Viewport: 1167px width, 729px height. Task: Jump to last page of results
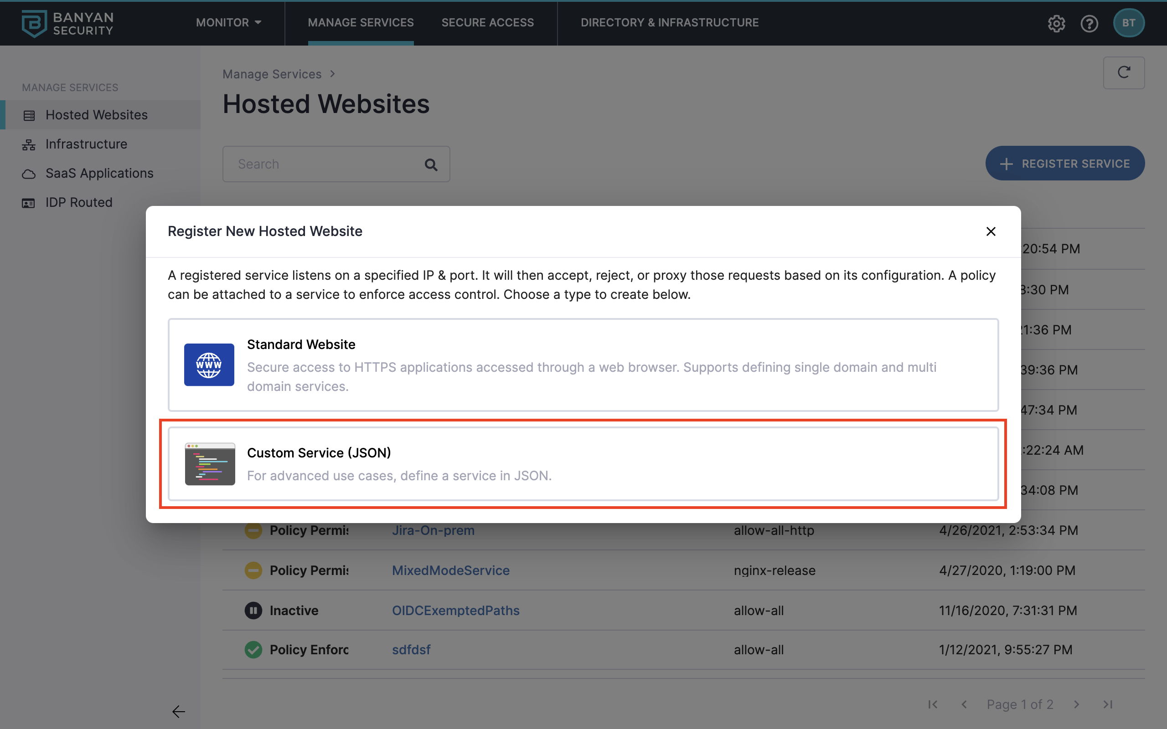click(x=1108, y=704)
